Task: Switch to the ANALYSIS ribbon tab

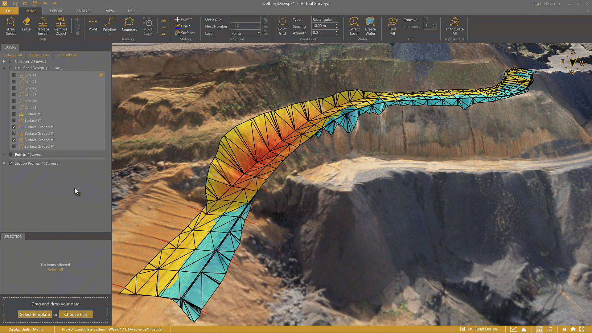Action: 84,11
